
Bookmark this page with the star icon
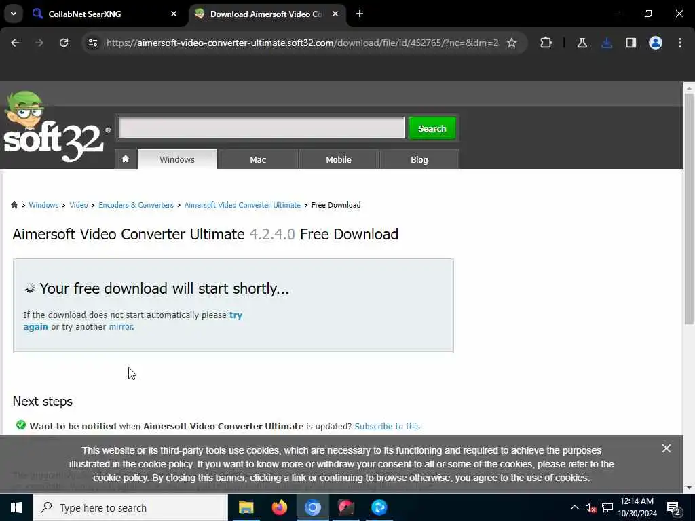pos(512,43)
